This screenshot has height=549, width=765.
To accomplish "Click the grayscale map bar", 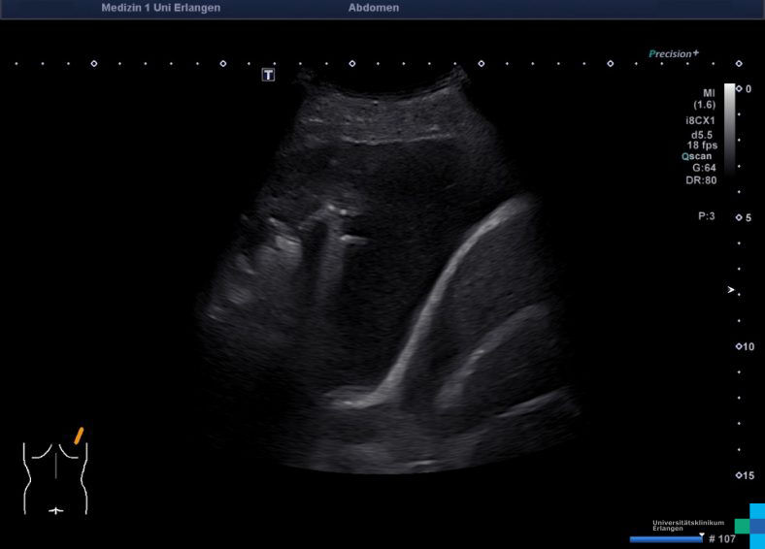I will pyautogui.click(x=729, y=126).
